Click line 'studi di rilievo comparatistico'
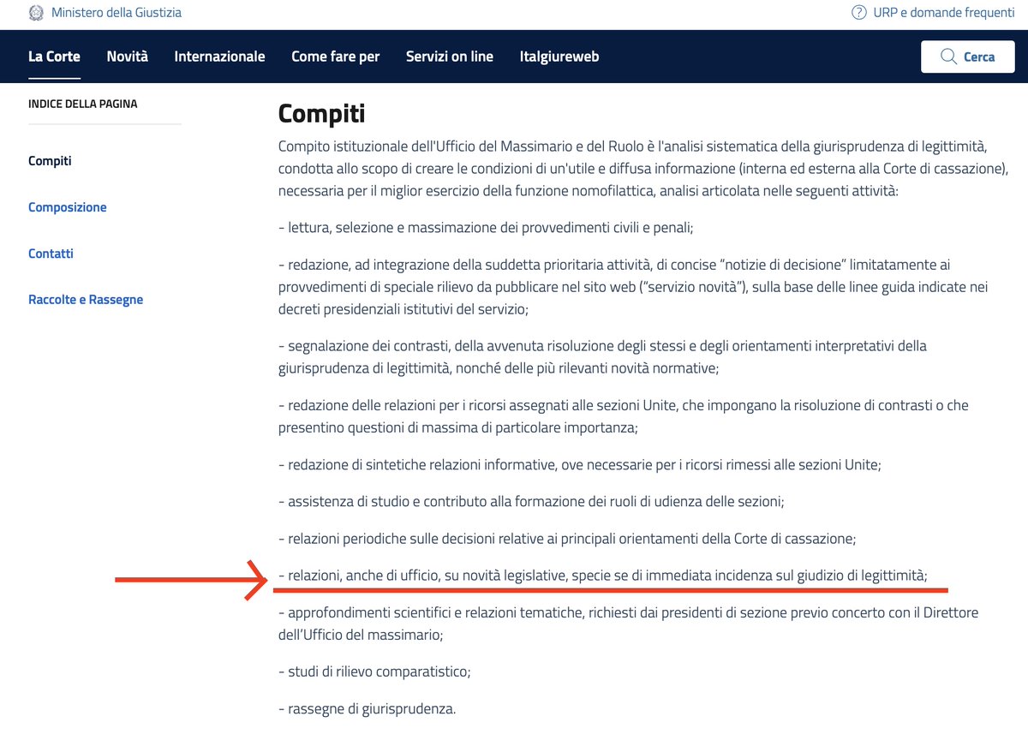Image resolution: width=1028 pixels, height=746 pixels. (x=374, y=671)
